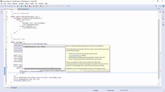Click the editor scroll down arrow

(159, 84)
